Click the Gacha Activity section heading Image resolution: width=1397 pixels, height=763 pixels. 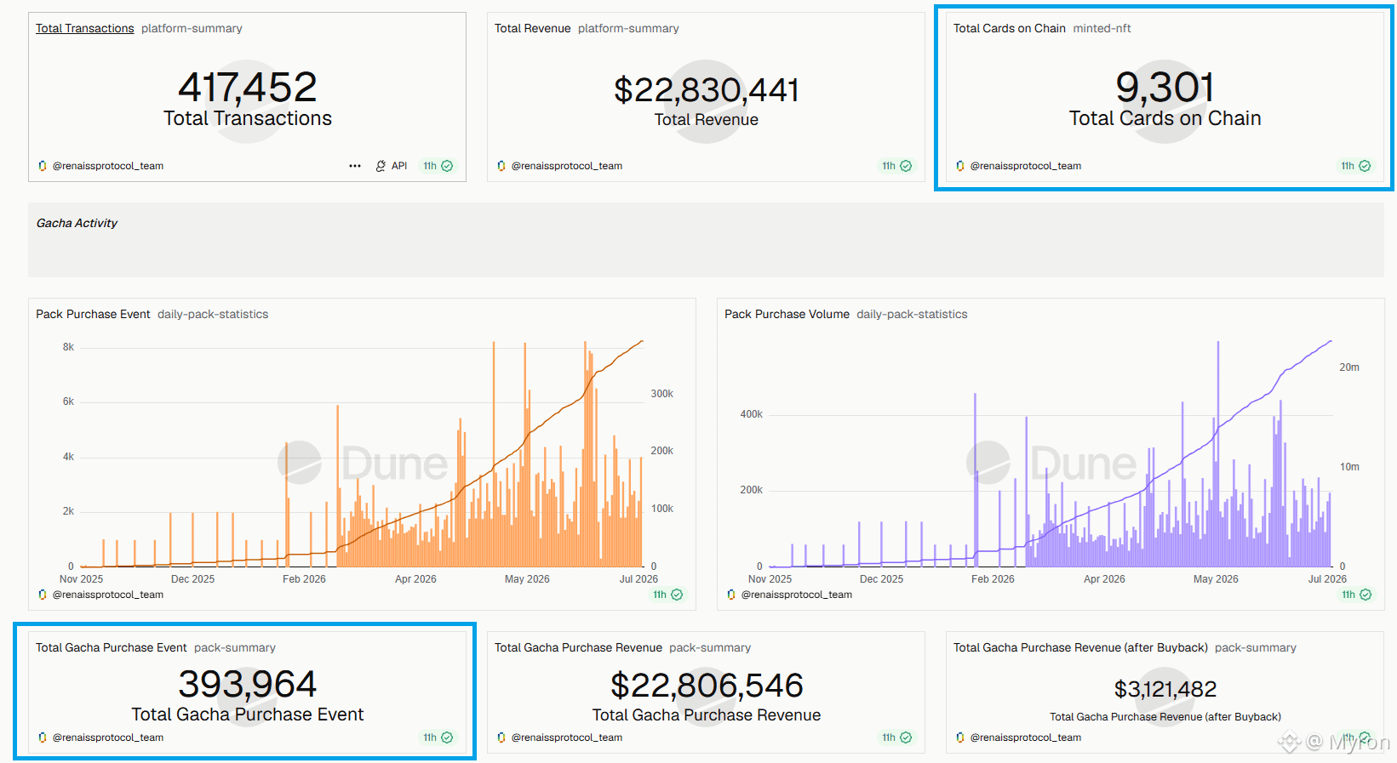(77, 223)
